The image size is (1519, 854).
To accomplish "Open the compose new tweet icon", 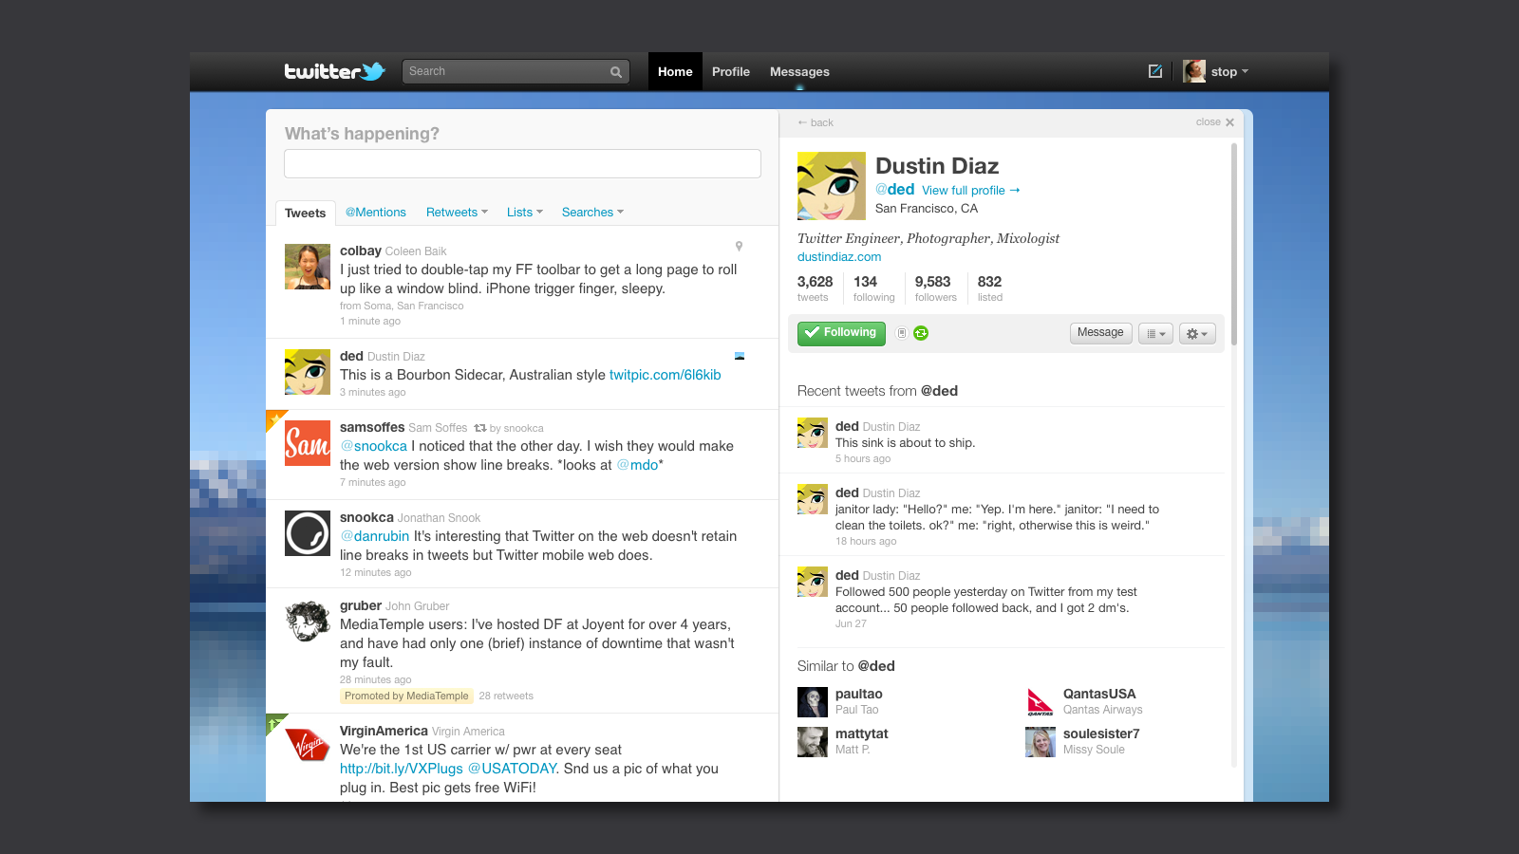I will (x=1155, y=71).
